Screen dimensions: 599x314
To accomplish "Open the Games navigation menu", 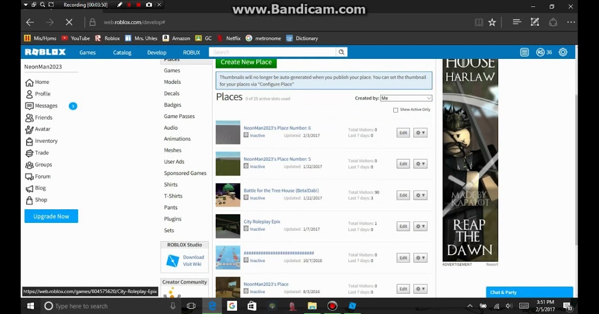I will coord(88,52).
